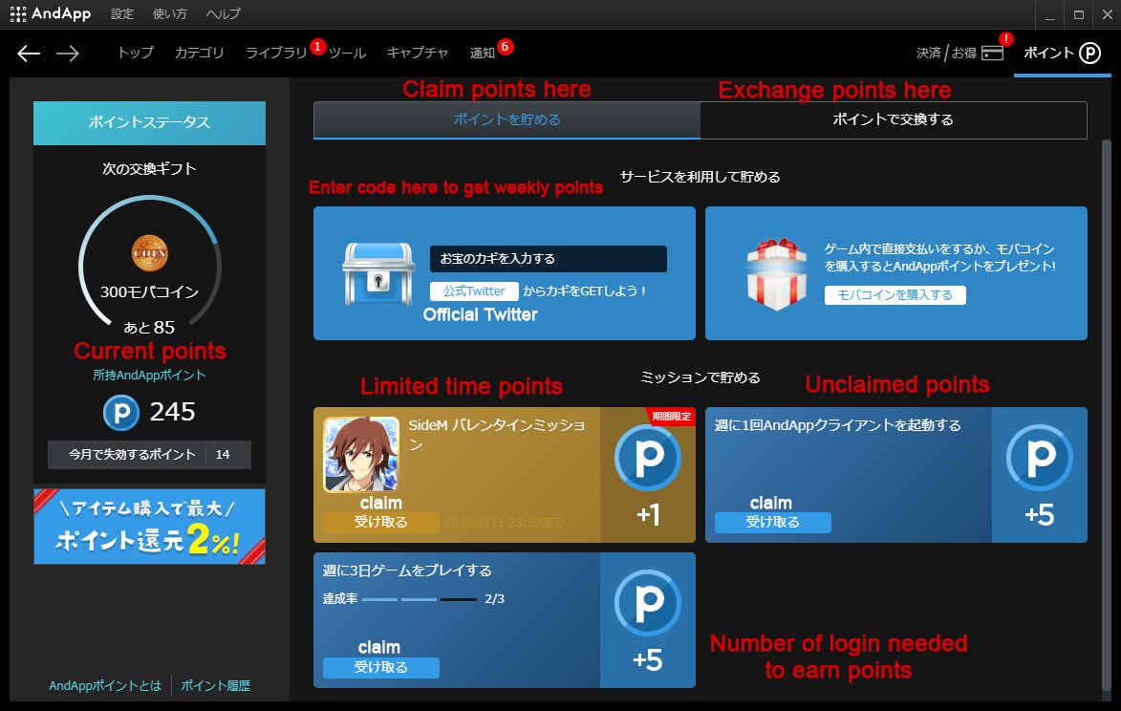
Task: Click the ポイント還元2% banner
Action: coord(149,527)
